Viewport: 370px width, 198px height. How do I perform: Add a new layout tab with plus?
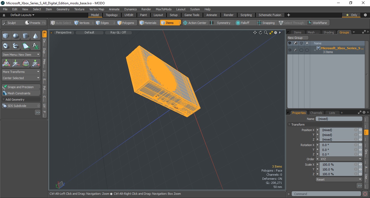pyautogui.click(x=289, y=15)
